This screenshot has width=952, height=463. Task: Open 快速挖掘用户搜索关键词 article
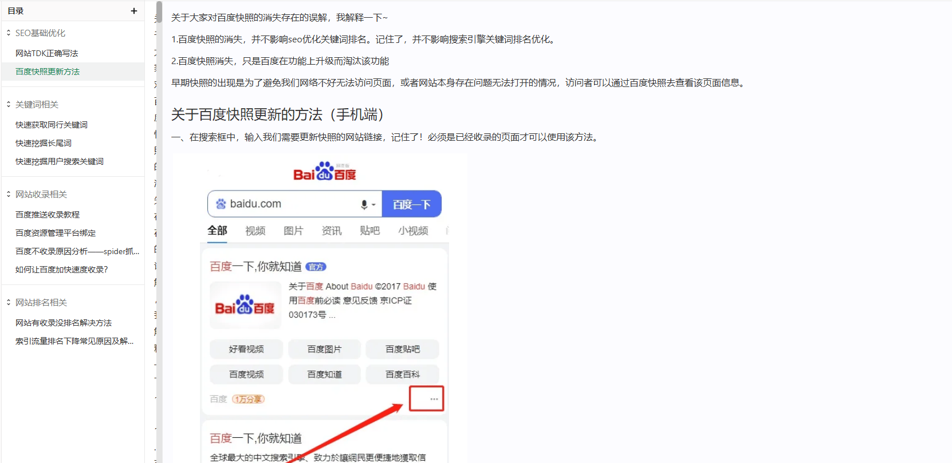click(x=60, y=161)
